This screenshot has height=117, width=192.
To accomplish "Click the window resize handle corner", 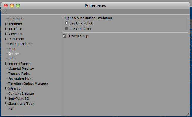I will [188, 114].
